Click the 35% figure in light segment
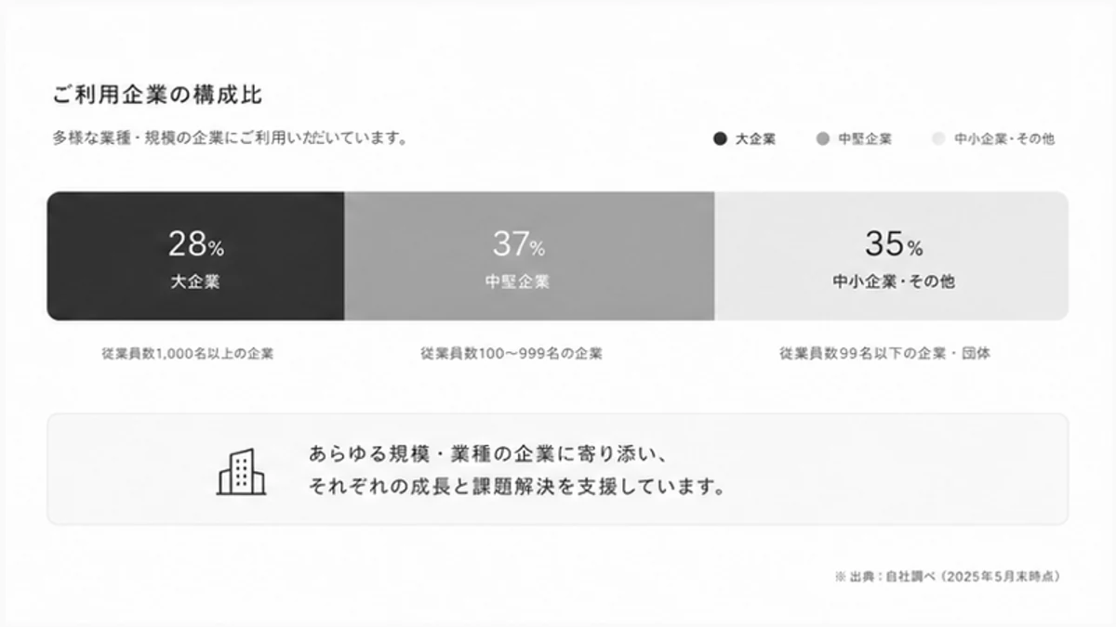1116x627 pixels. pos(894,244)
